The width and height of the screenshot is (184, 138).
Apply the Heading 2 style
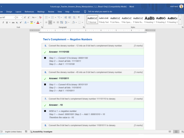(161, 20)
